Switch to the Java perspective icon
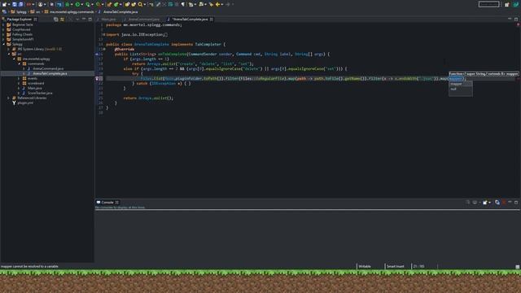The width and height of the screenshot is (521, 293). [x=515, y=4]
